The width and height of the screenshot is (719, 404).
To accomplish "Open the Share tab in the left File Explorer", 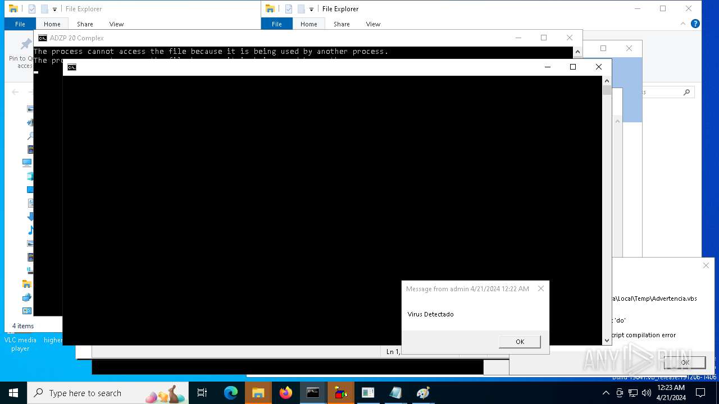I will pos(85,24).
